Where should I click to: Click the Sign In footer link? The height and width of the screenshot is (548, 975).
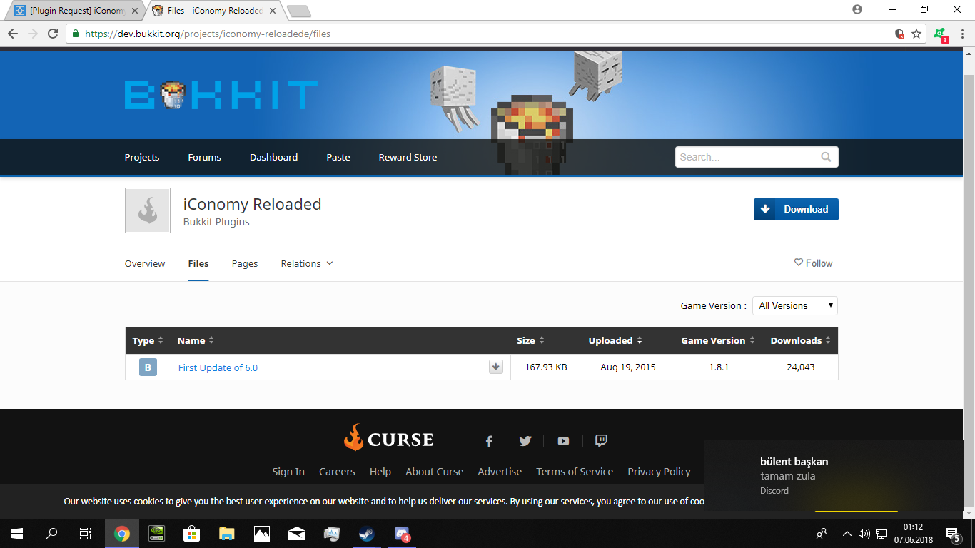tap(288, 472)
